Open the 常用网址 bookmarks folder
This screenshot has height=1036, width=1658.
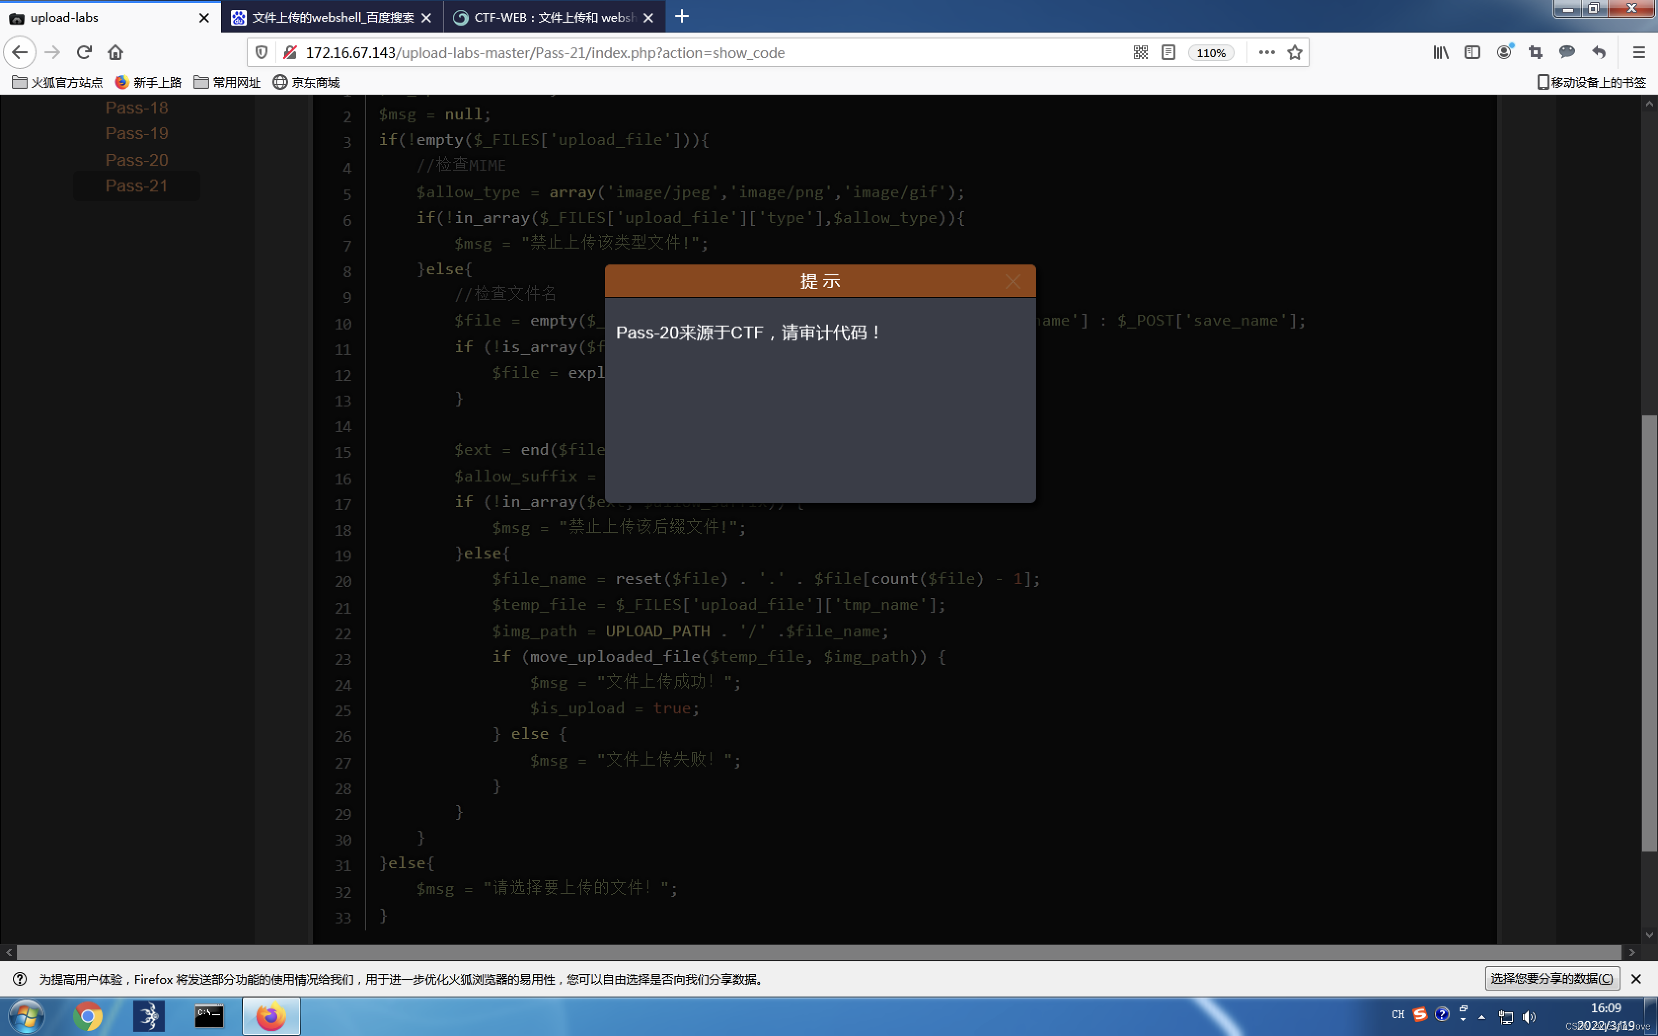[x=227, y=82]
